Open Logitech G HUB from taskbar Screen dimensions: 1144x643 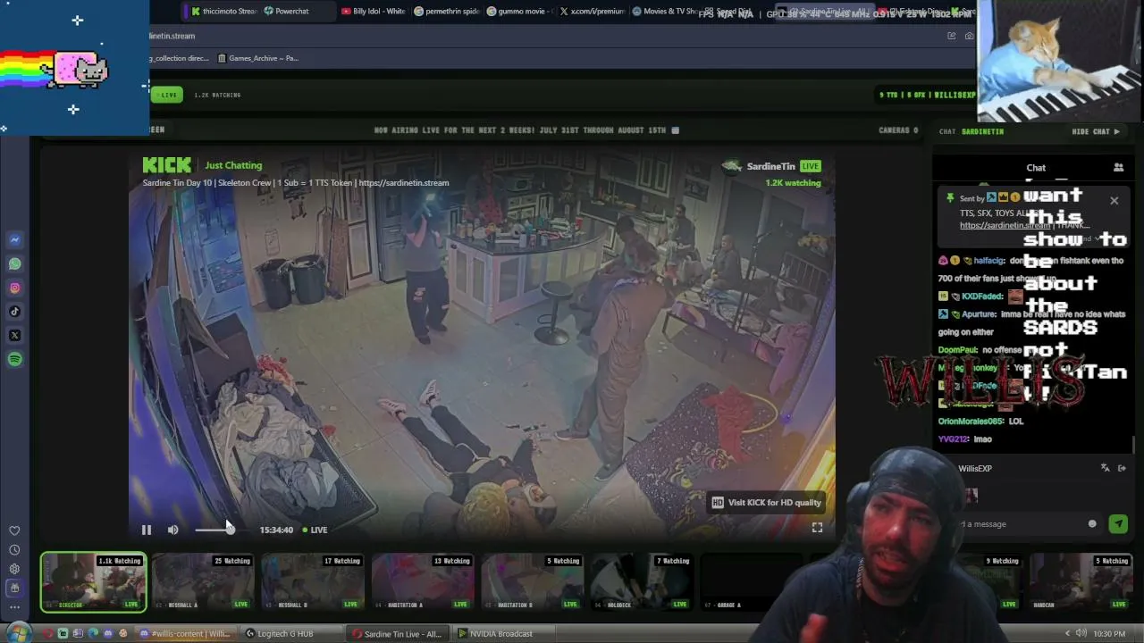pyautogui.click(x=292, y=634)
